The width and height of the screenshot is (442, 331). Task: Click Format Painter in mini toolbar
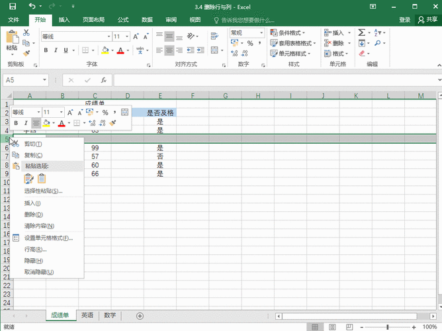pos(112,123)
